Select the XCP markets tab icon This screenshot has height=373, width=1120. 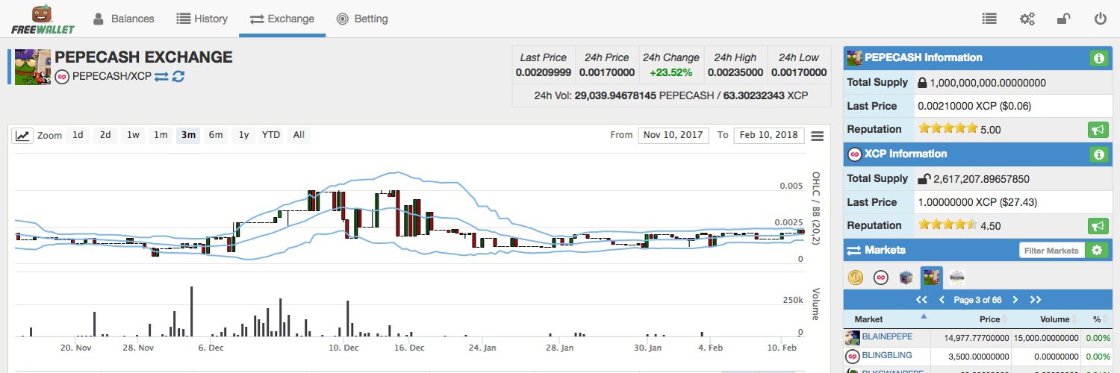881,278
